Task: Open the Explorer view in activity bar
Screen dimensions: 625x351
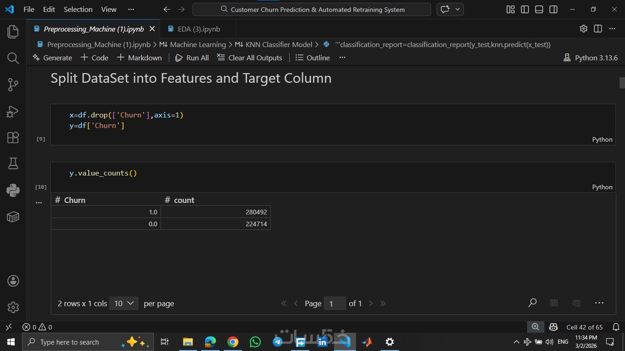Action: point(13,32)
